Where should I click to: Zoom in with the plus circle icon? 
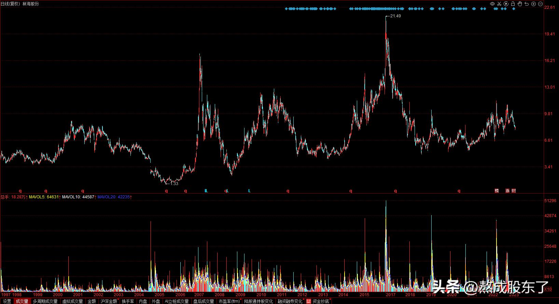coord(533,4)
